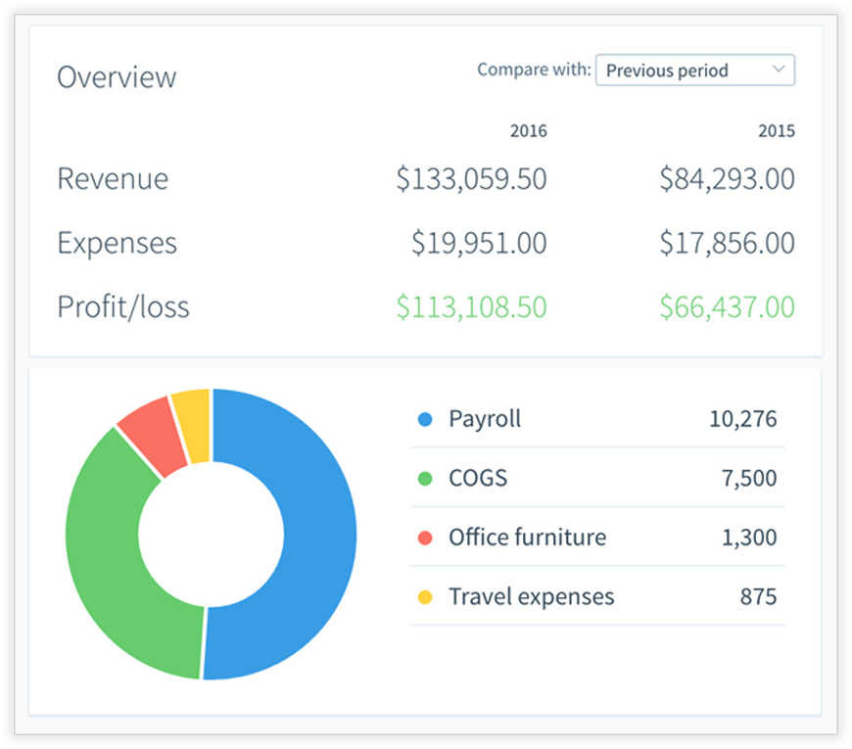852x749 pixels.
Task: Select the Previous period text
Action: point(667,70)
